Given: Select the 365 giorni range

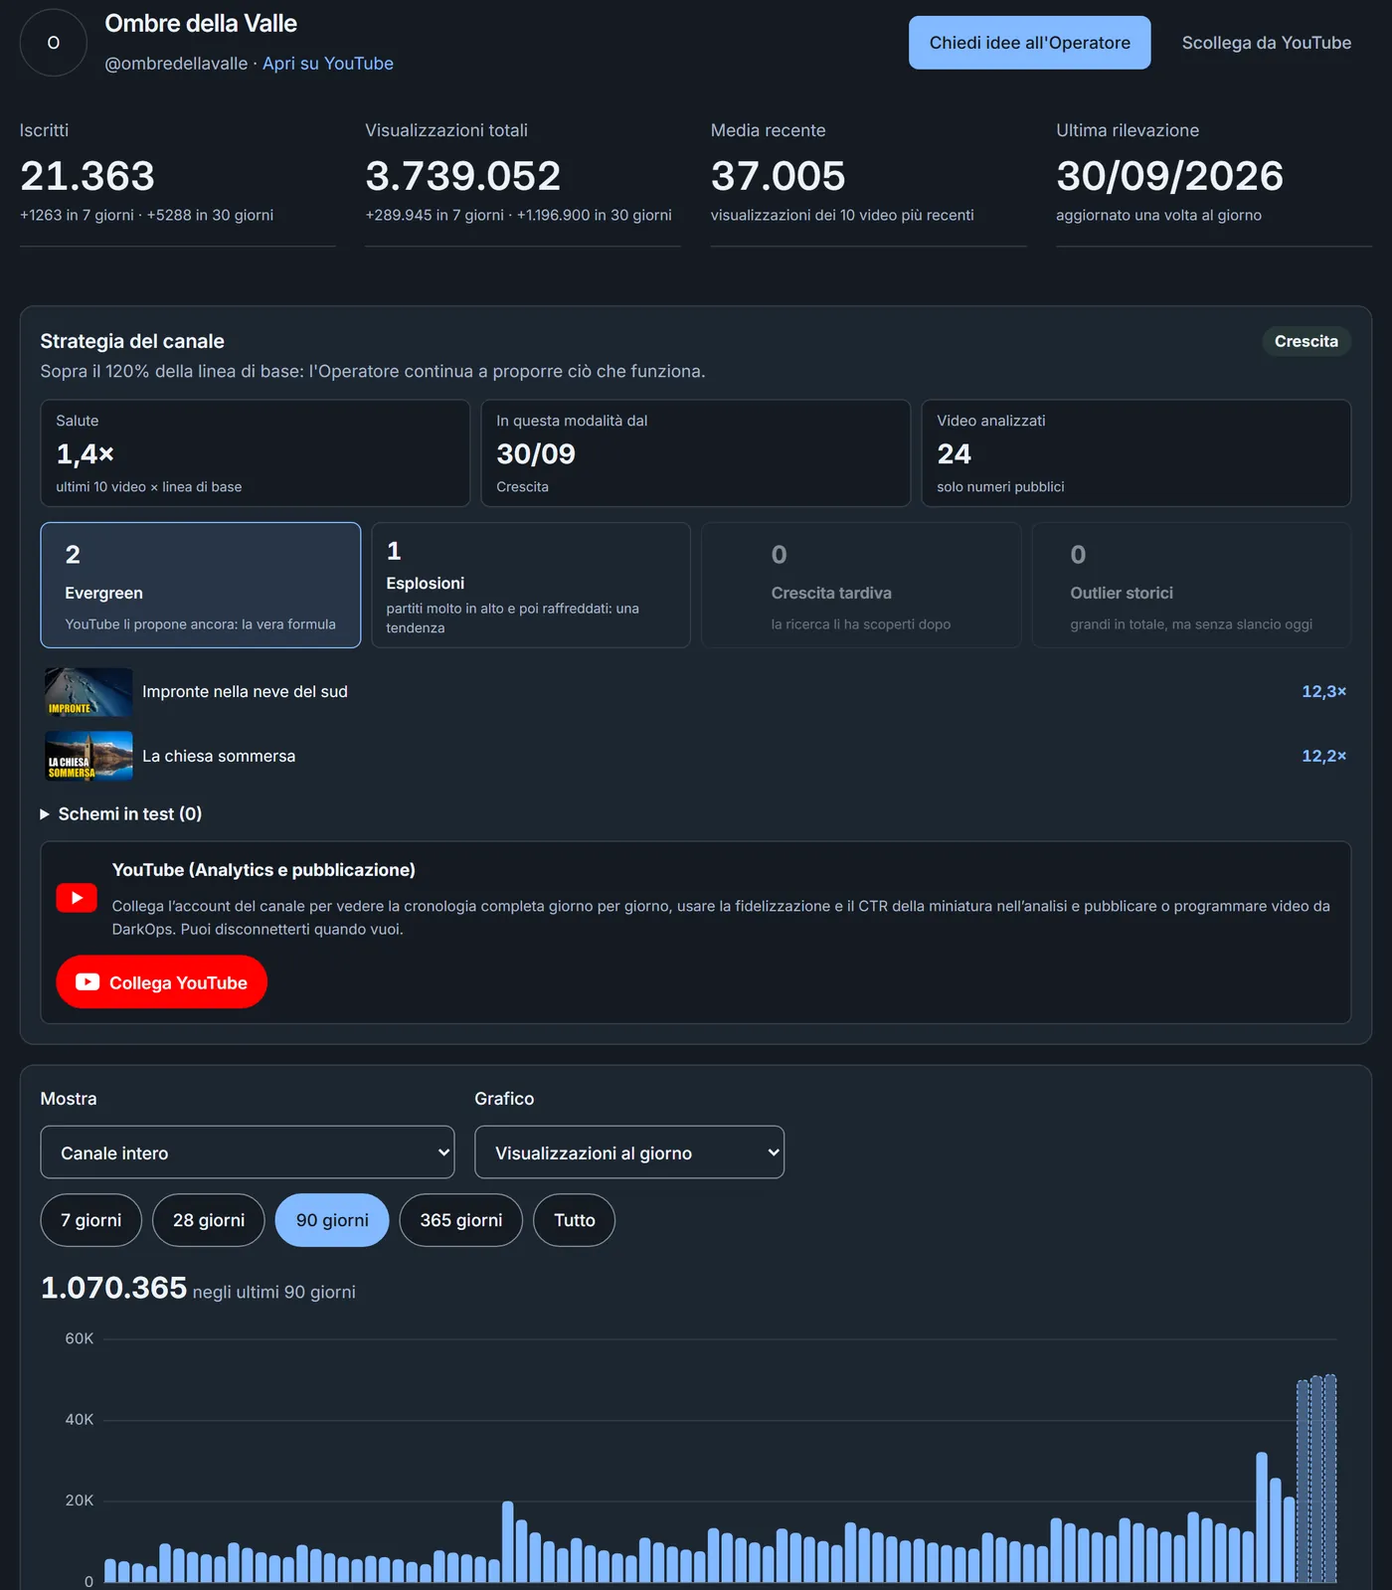Looking at the screenshot, I should tap(461, 1220).
